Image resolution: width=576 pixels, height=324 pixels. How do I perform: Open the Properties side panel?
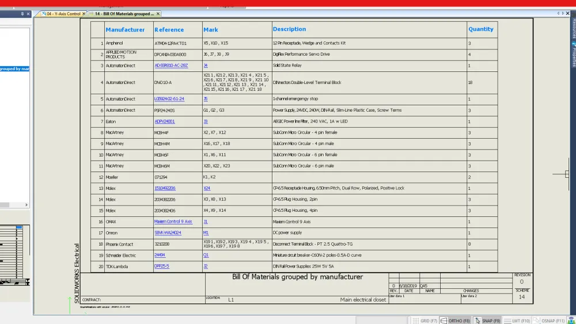point(574,54)
